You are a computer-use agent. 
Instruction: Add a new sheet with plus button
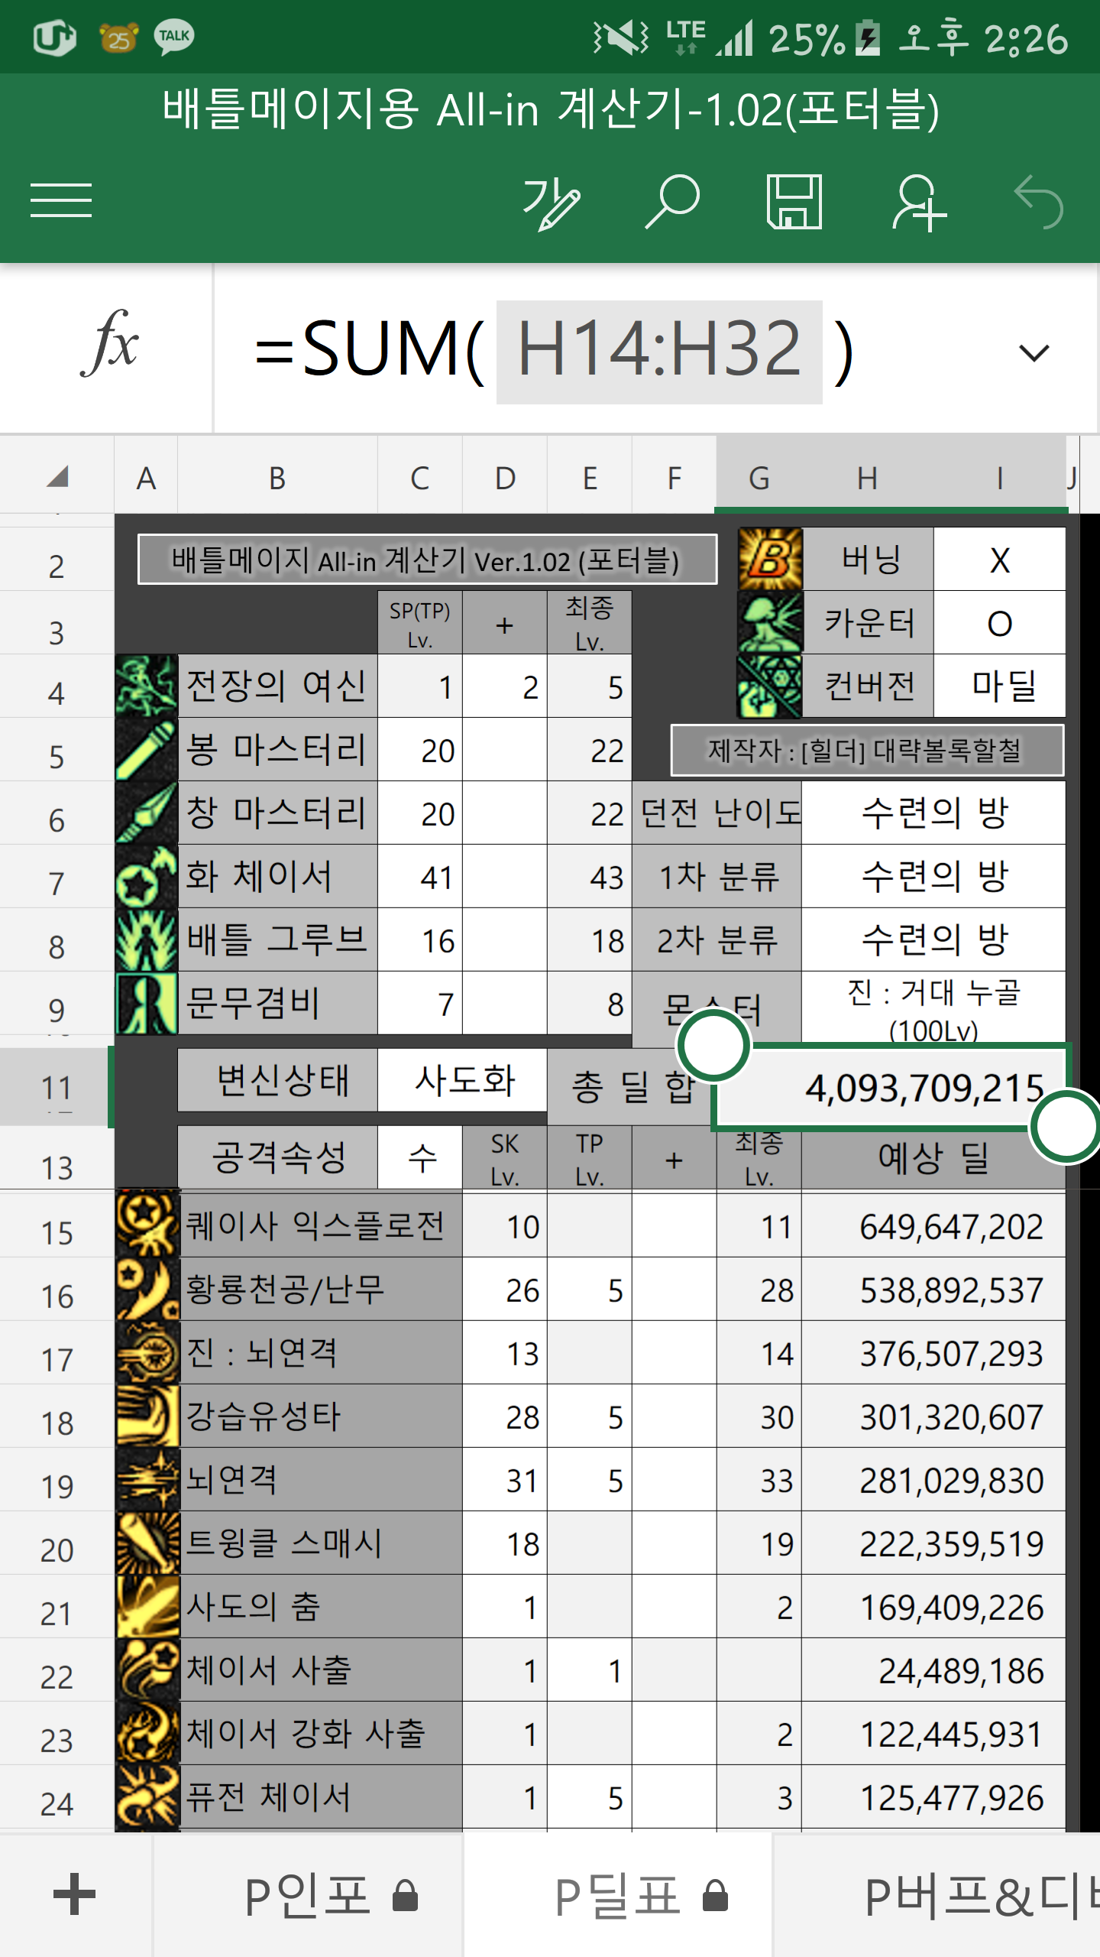click(x=75, y=1894)
